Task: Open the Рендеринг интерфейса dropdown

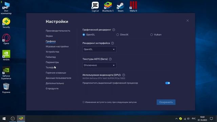Action: tap(99, 49)
